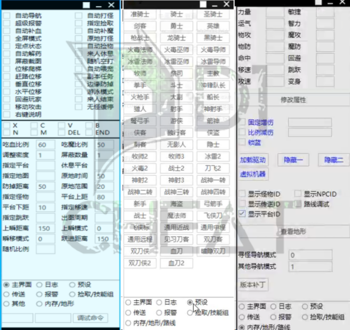Select 预设 radio in right window
350x330 pixels.
tap(305, 306)
